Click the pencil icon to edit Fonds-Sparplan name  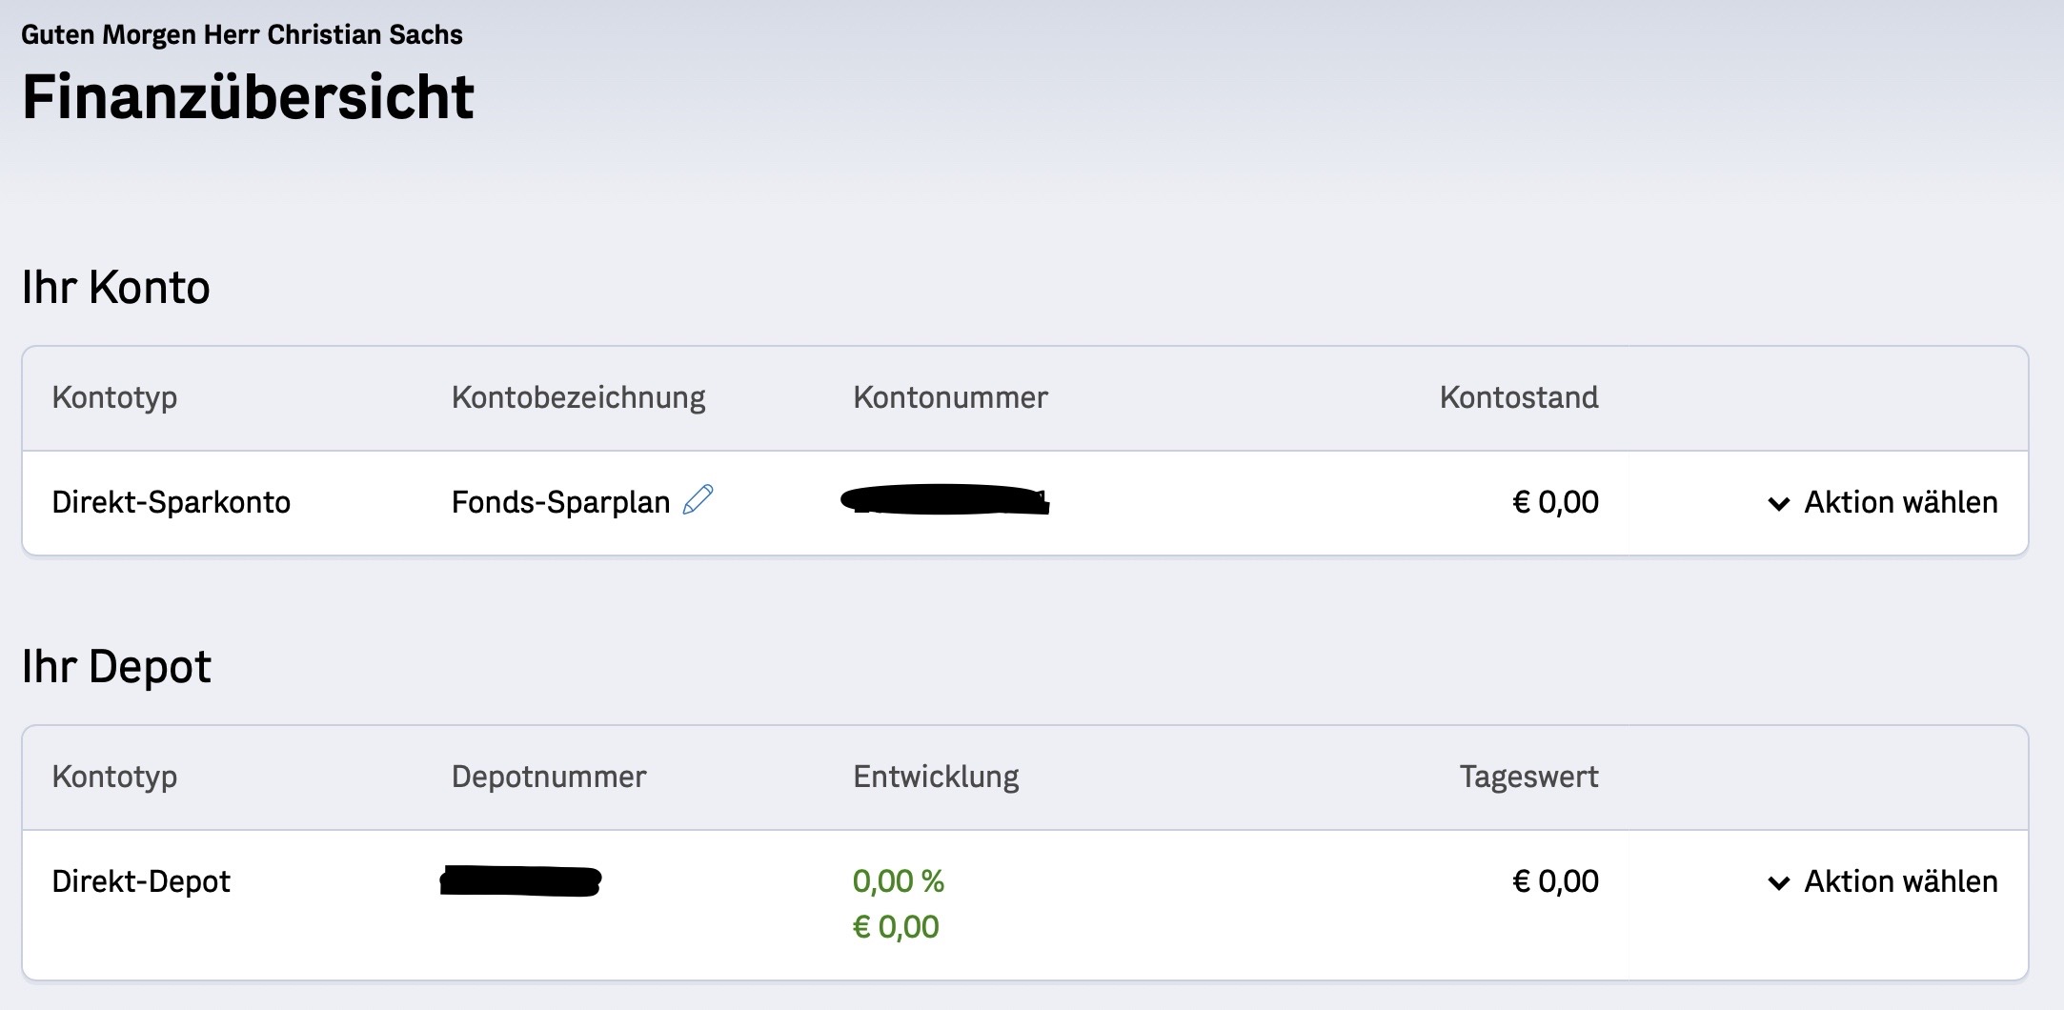pyautogui.click(x=698, y=500)
